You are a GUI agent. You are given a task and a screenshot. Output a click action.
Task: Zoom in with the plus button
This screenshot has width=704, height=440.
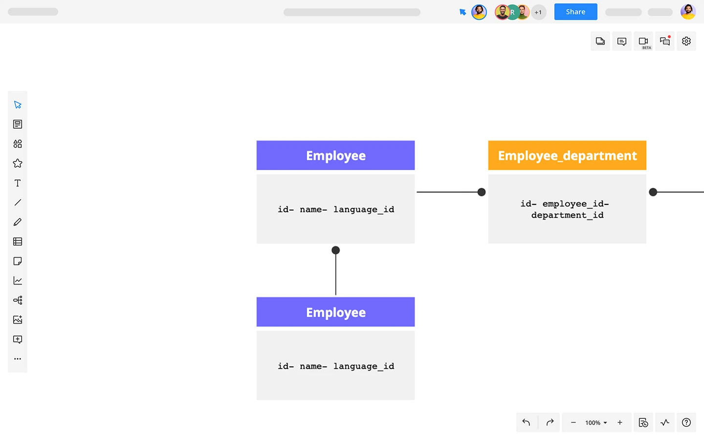click(620, 422)
